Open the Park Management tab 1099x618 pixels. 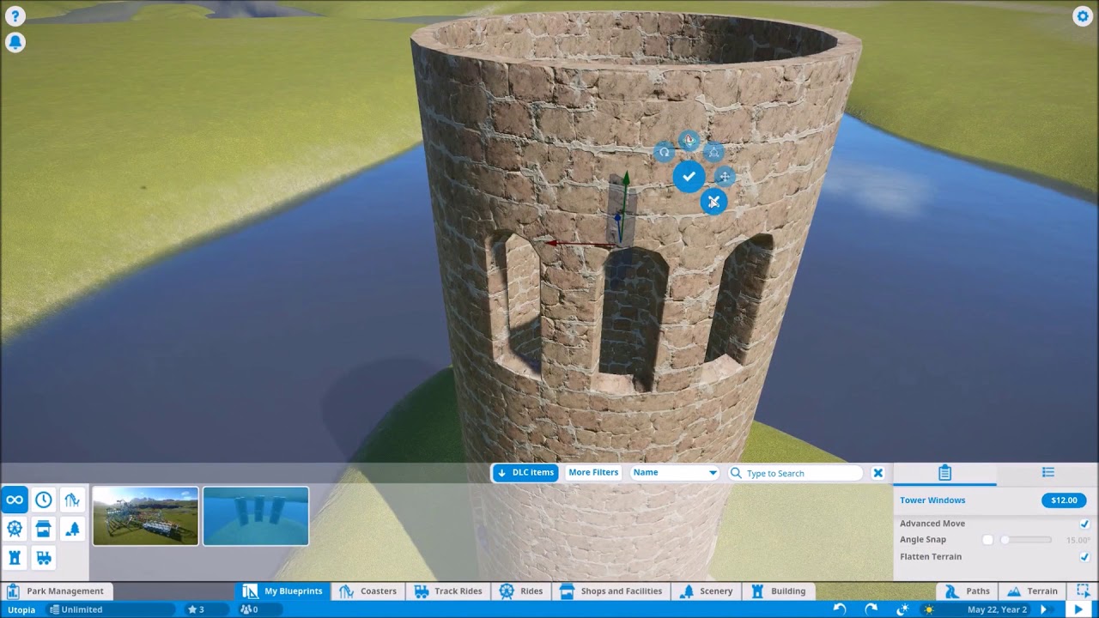click(56, 591)
